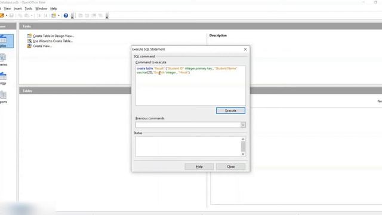
Task: Click the Edit object toolbar icon
Action: click(x=87, y=16)
